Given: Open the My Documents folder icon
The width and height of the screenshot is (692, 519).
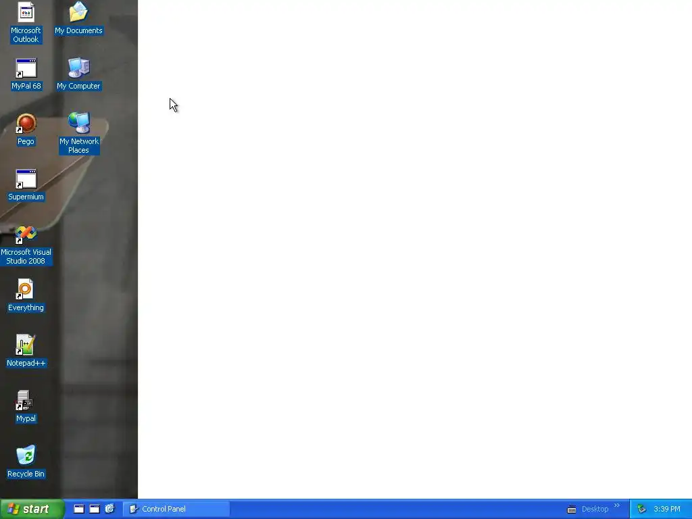Looking at the screenshot, I should pyautogui.click(x=78, y=18).
